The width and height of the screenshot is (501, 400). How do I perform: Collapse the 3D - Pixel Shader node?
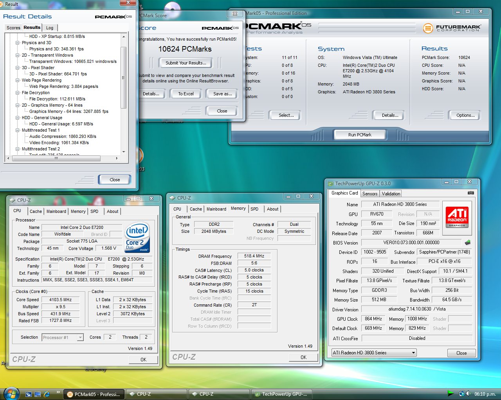pos(18,68)
